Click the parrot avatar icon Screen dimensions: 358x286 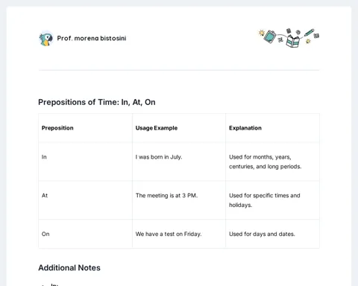pyautogui.click(x=46, y=39)
